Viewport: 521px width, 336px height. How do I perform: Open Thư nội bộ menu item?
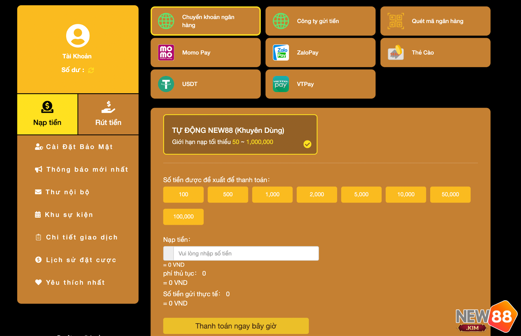tap(62, 192)
